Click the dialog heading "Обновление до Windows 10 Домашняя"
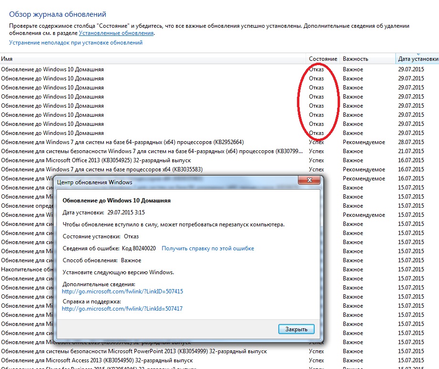Viewport: 439px width, 369px height. [117, 201]
